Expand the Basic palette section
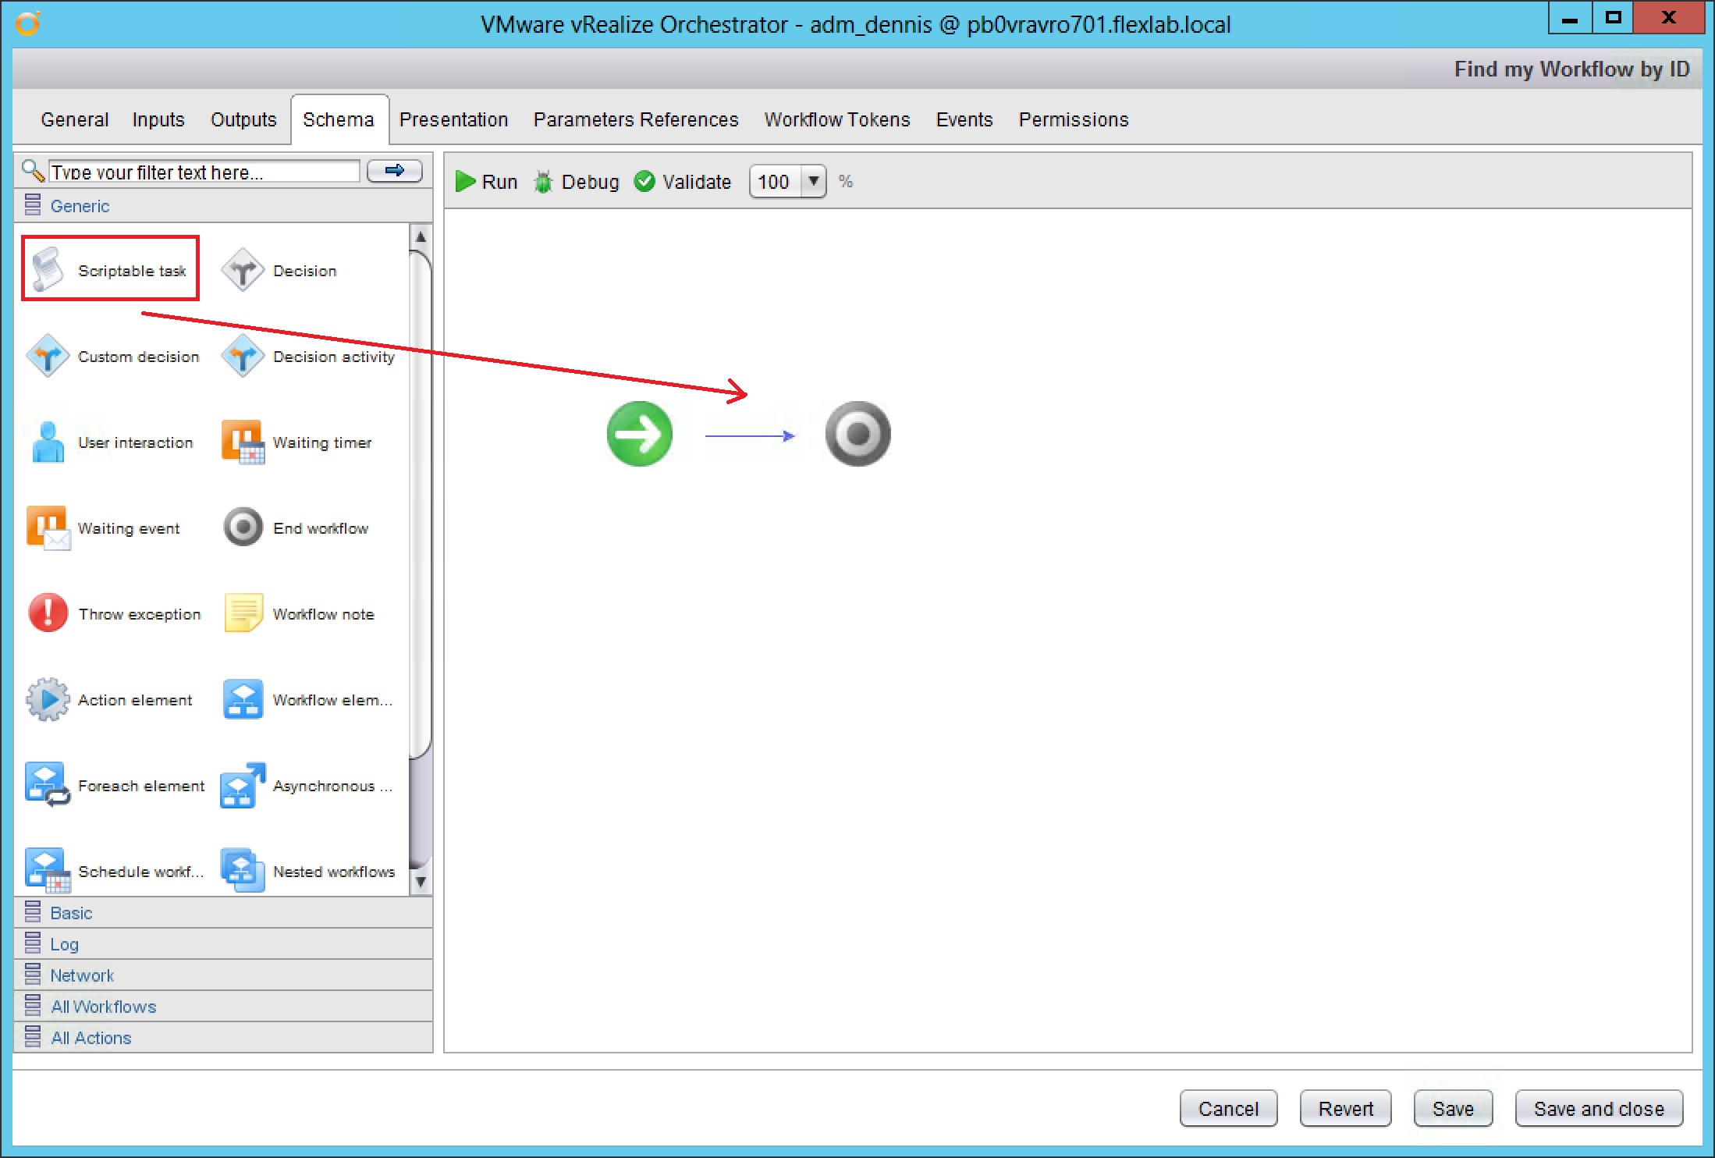Image resolution: width=1715 pixels, height=1158 pixels. 223,912
